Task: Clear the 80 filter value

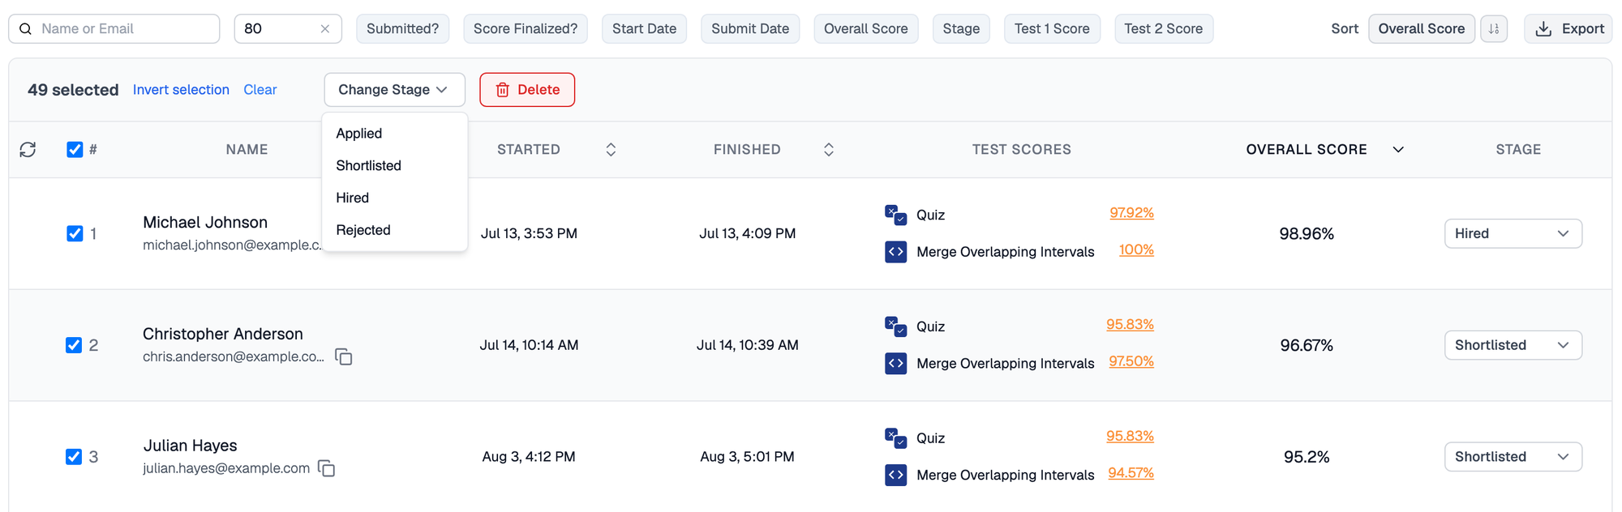Action: pyautogui.click(x=325, y=29)
